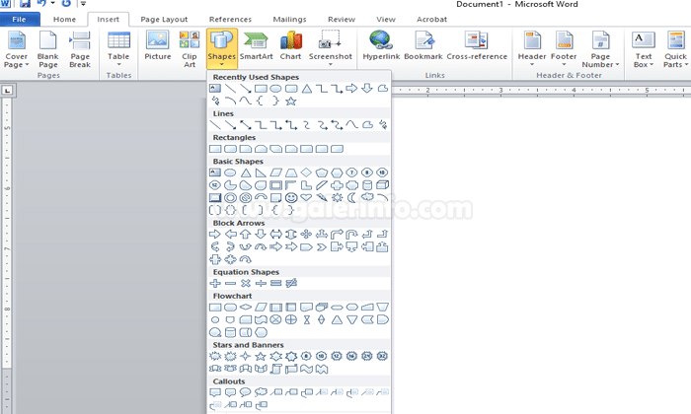This screenshot has width=691, height=414.
Task: Pick the down arrow in Recently Used Shapes
Action: point(366,89)
